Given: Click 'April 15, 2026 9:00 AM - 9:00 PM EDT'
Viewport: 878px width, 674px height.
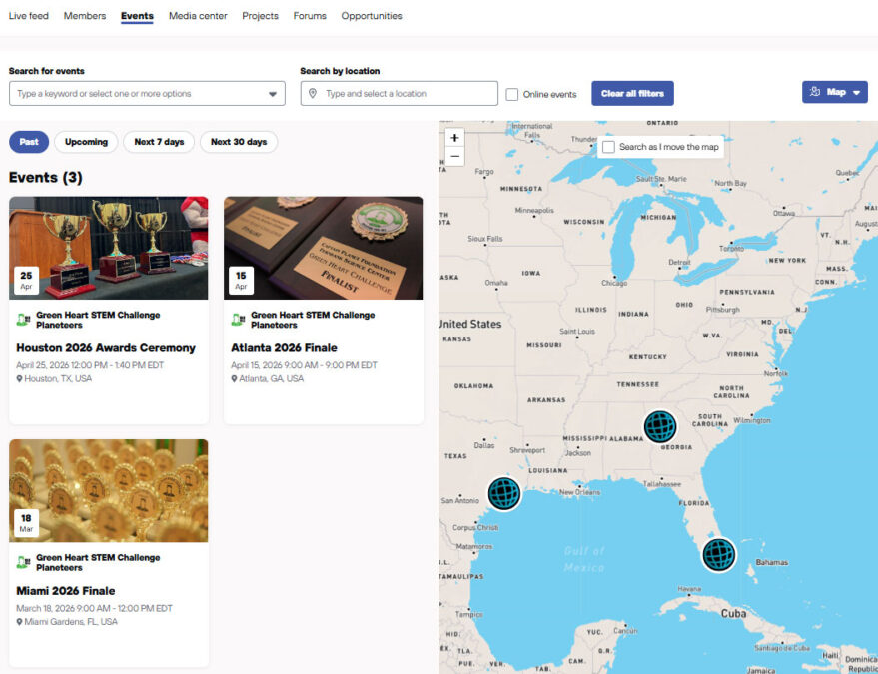Looking at the screenshot, I should [x=304, y=365].
